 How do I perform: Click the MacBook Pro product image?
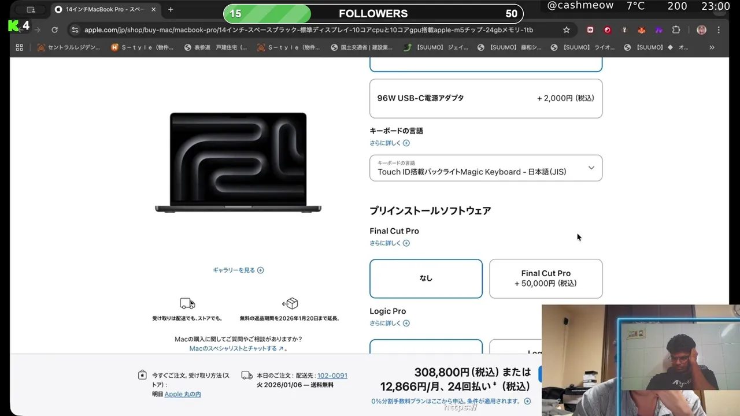[x=238, y=163]
